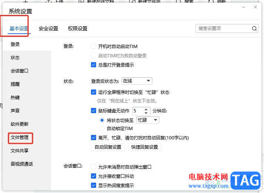Focus the 搜索设置项 search field
The width and height of the screenshot is (264, 193).
coord(227,28)
